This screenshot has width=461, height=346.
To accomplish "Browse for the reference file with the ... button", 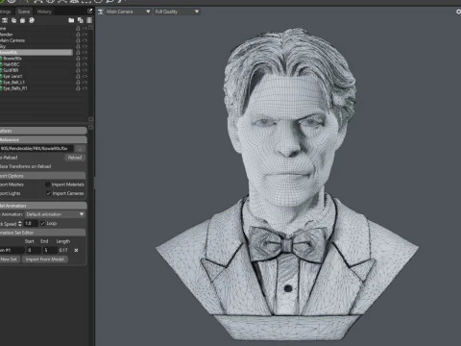I will (81, 149).
